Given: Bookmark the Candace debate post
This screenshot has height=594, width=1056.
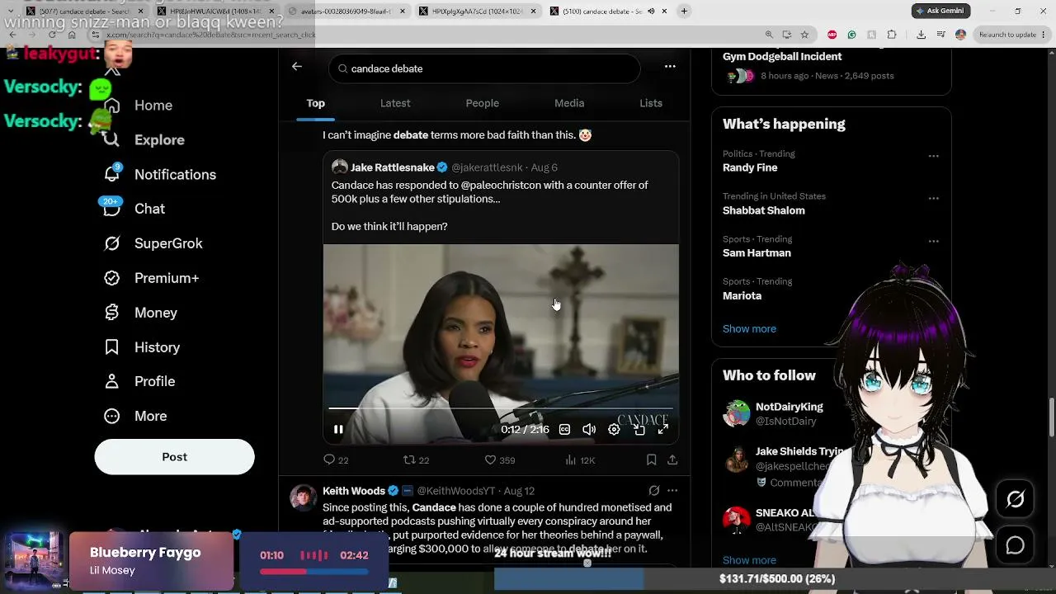Looking at the screenshot, I should pyautogui.click(x=651, y=460).
